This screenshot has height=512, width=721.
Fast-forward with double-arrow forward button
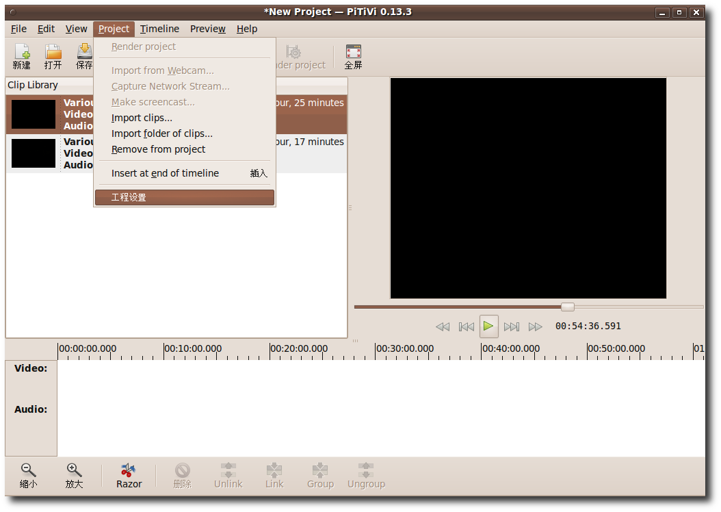(x=535, y=327)
